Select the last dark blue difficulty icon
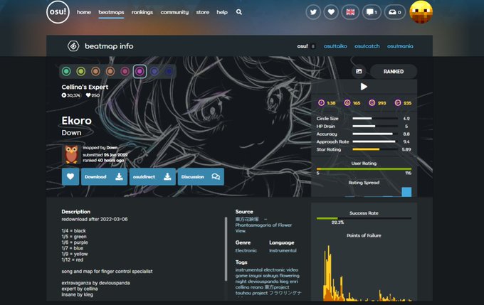 pos(169,72)
